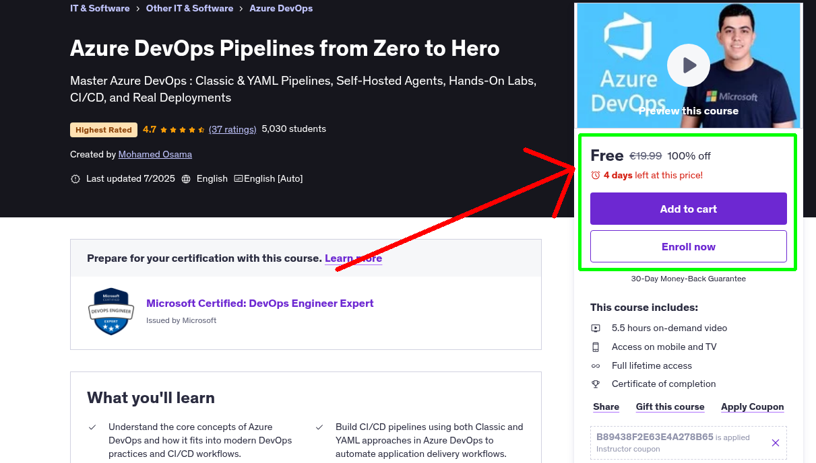816x463 pixels.
Task: Click the closed captions icon
Action: pyautogui.click(x=239, y=179)
